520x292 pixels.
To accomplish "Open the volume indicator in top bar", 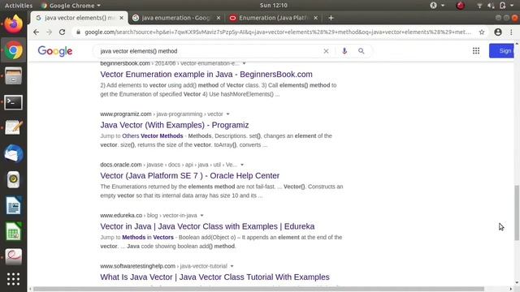I will pyautogui.click(x=491, y=6).
